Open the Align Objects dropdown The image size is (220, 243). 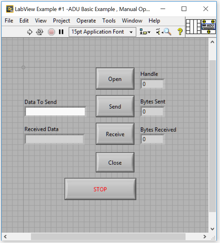pos(145,32)
